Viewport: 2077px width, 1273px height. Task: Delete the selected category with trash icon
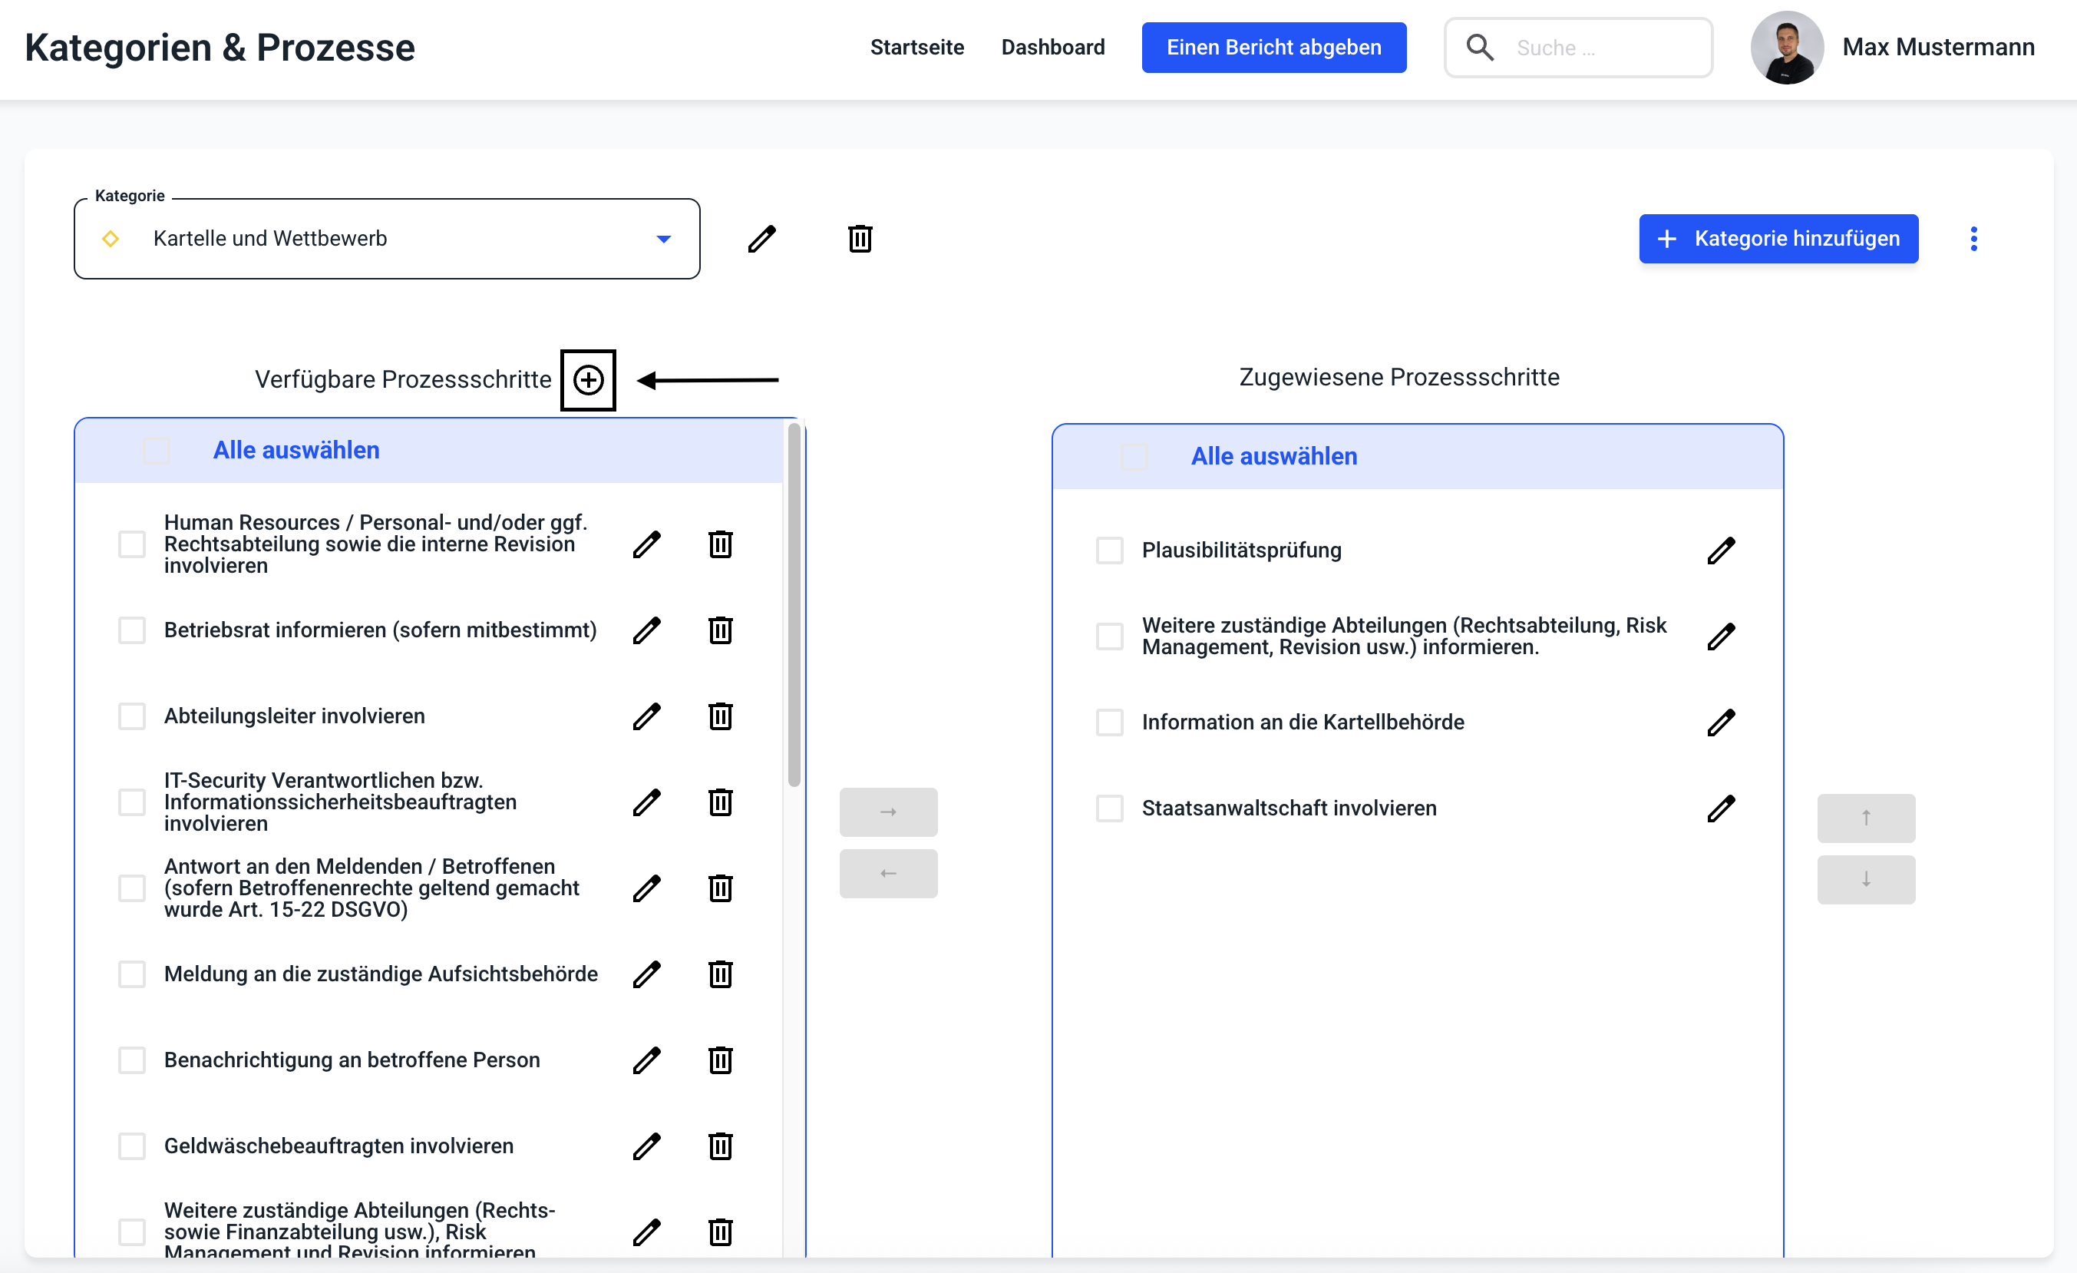[859, 239]
